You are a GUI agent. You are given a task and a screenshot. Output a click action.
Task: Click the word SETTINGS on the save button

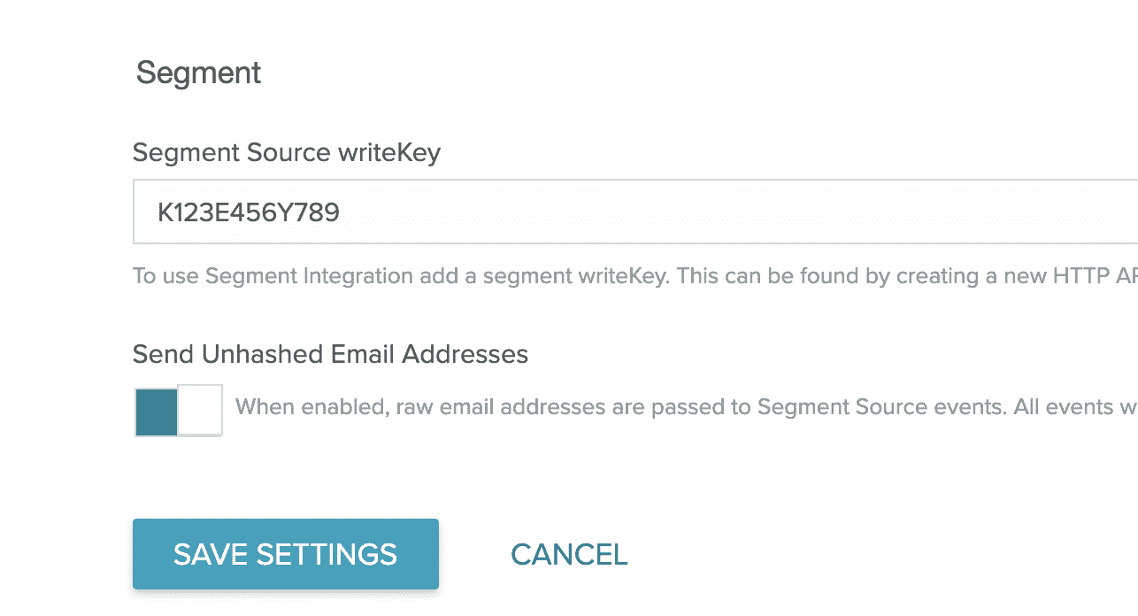pos(327,555)
